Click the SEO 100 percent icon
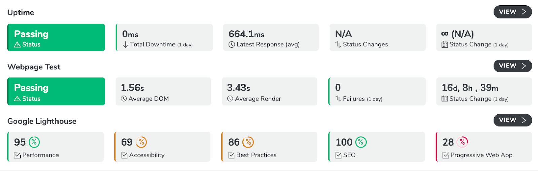538x171 pixels. tap(361, 142)
